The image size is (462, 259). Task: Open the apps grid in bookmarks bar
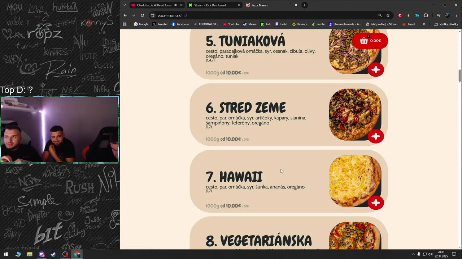point(125,24)
